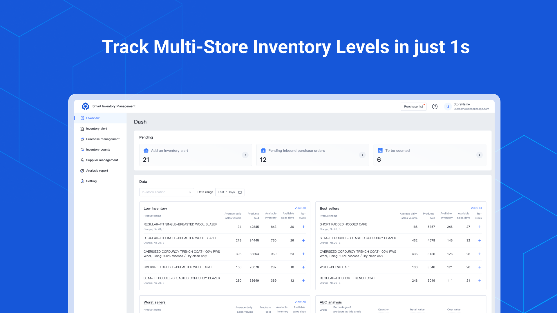Click the Retail value column header
Screen dimensions: 557x313
417,310
